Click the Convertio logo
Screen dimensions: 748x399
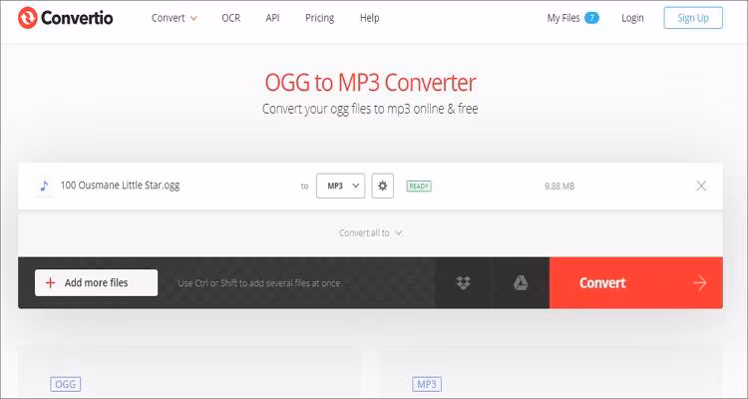66,18
